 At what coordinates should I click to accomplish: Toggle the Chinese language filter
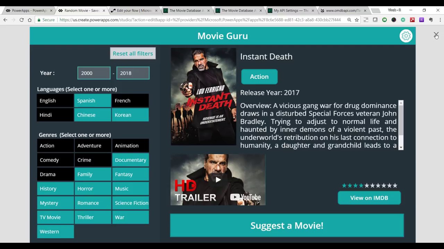click(x=93, y=115)
